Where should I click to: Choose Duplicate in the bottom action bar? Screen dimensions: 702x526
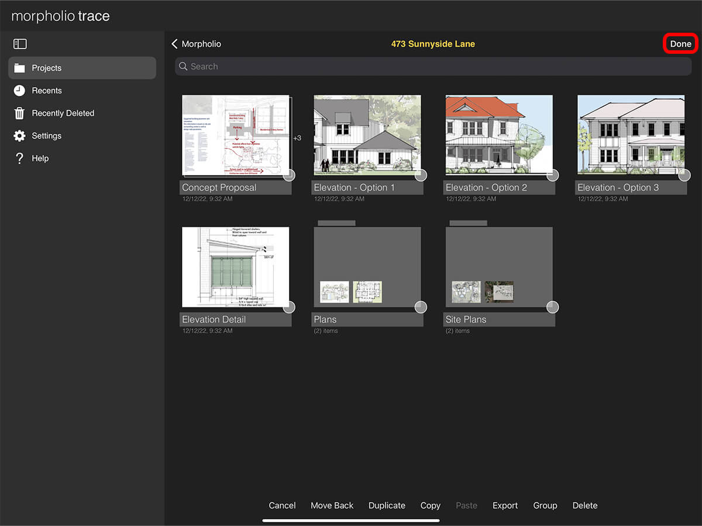click(x=387, y=506)
